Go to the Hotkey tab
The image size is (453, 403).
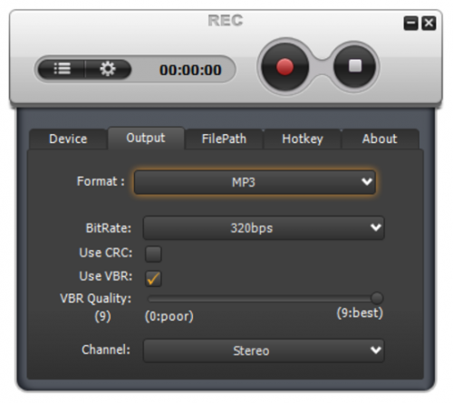pos(303,139)
